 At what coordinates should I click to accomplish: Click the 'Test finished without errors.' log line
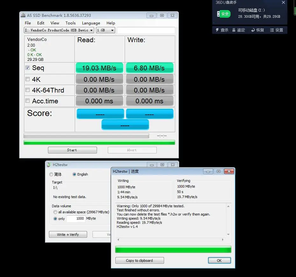[138, 210]
